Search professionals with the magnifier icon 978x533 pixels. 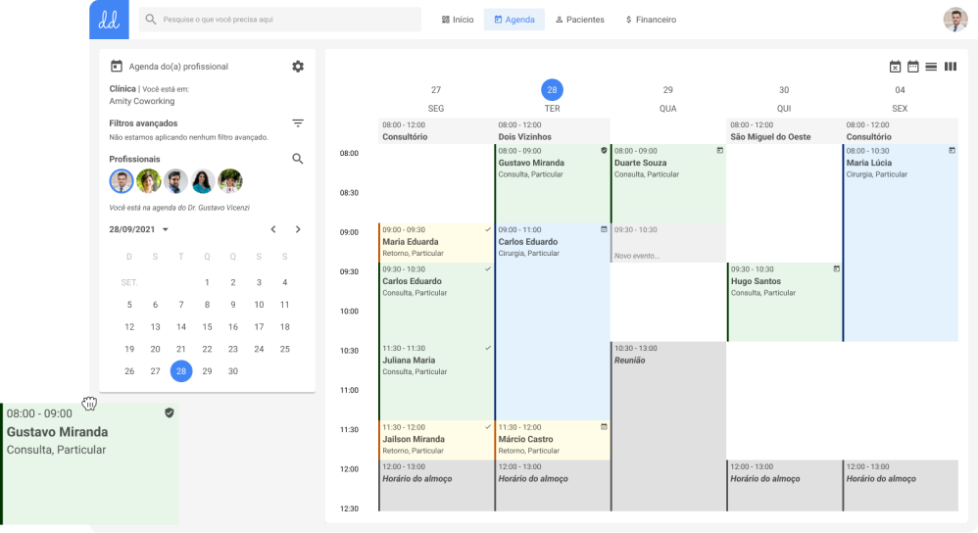(298, 159)
